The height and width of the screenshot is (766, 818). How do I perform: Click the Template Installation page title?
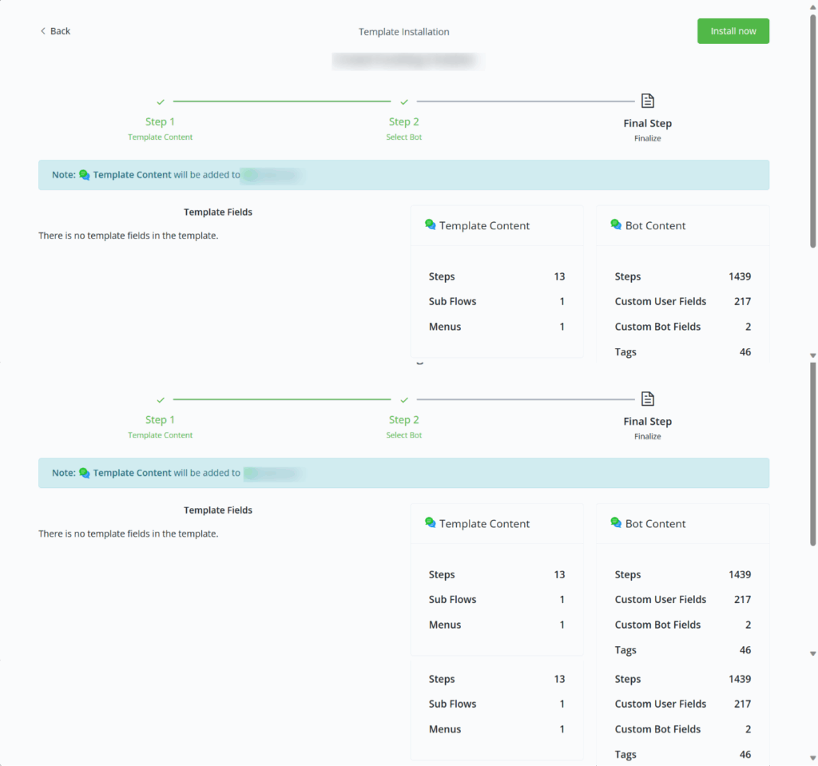point(404,32)
